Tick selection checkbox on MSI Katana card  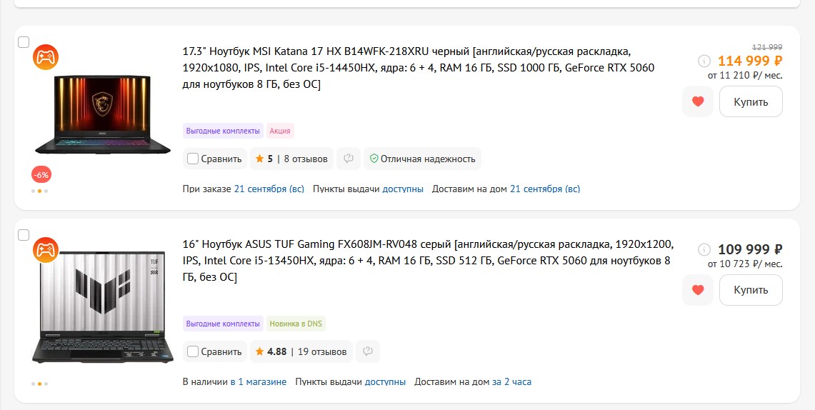(24, 42)
